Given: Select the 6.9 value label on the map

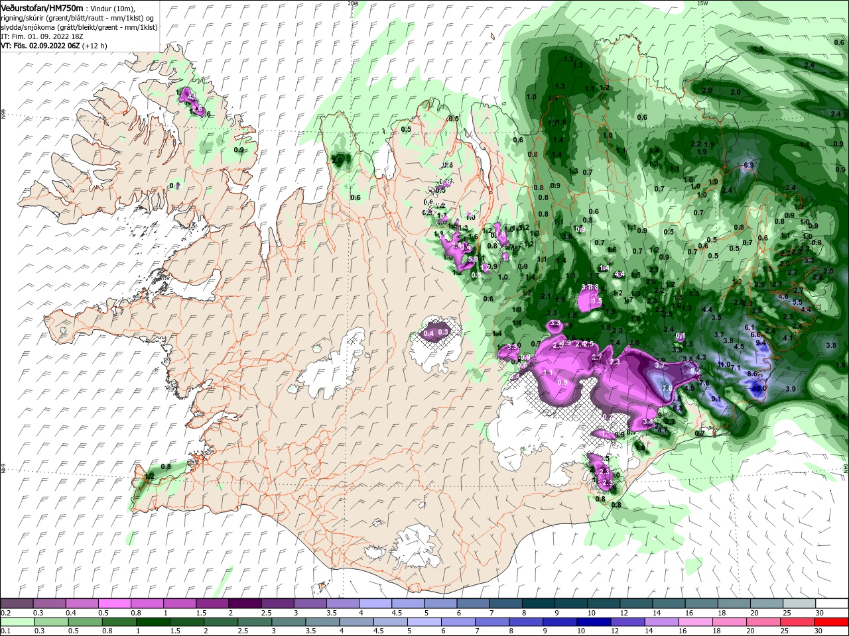Looking at the screenshot, I should [749, 164].
